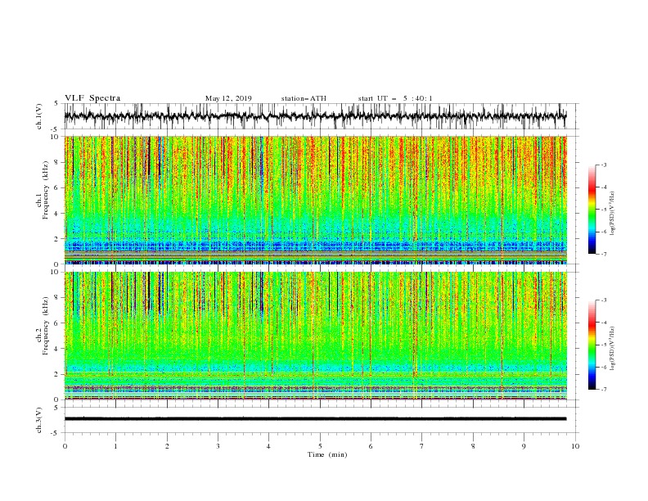Click the ch.2 colorbar "log(PSD)(V²/Hz)" label
The width and height of the screenshot is (648, 501).
(x=613, y=349)
